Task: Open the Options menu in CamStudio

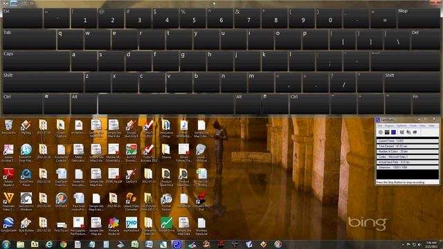Action: pos(401,126)
